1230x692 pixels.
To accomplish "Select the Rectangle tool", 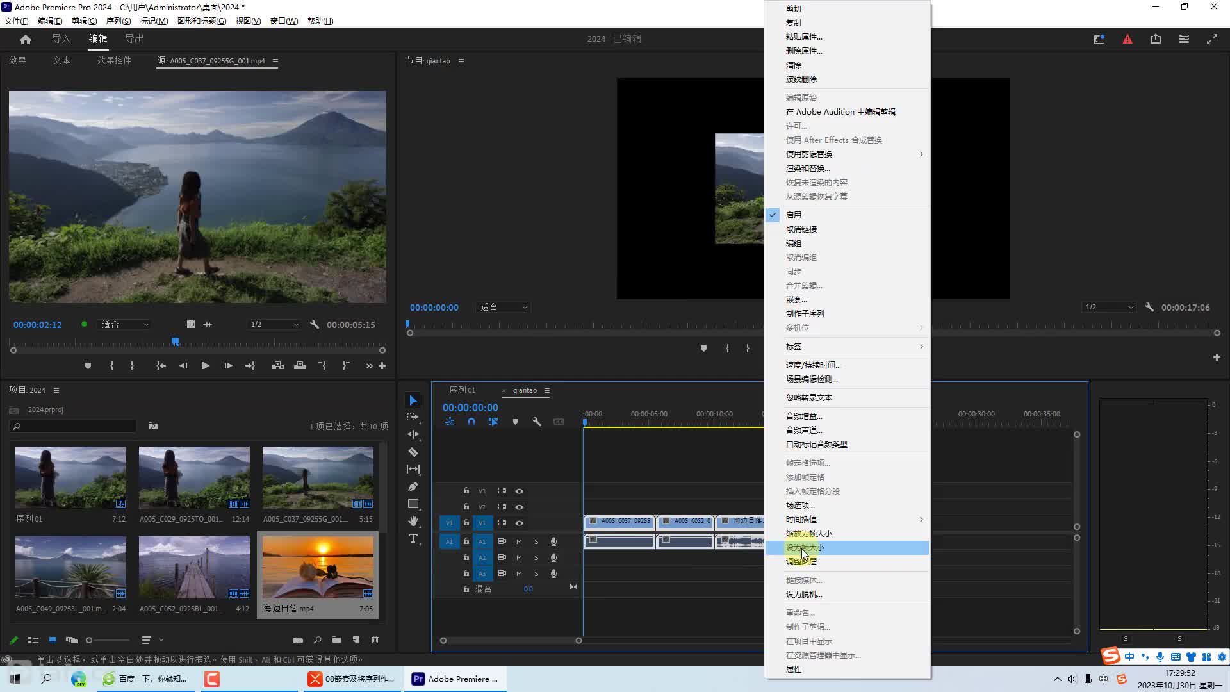I will [413, 504].
